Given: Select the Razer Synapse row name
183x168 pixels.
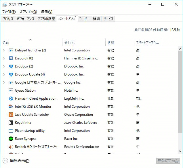Looking at the screenshot, I should (x=26, y=139).
